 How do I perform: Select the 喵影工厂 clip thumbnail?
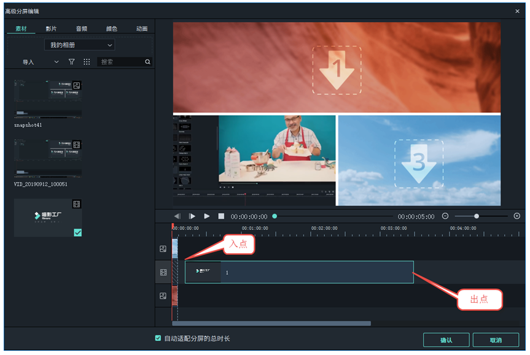[x=48, y=217]
